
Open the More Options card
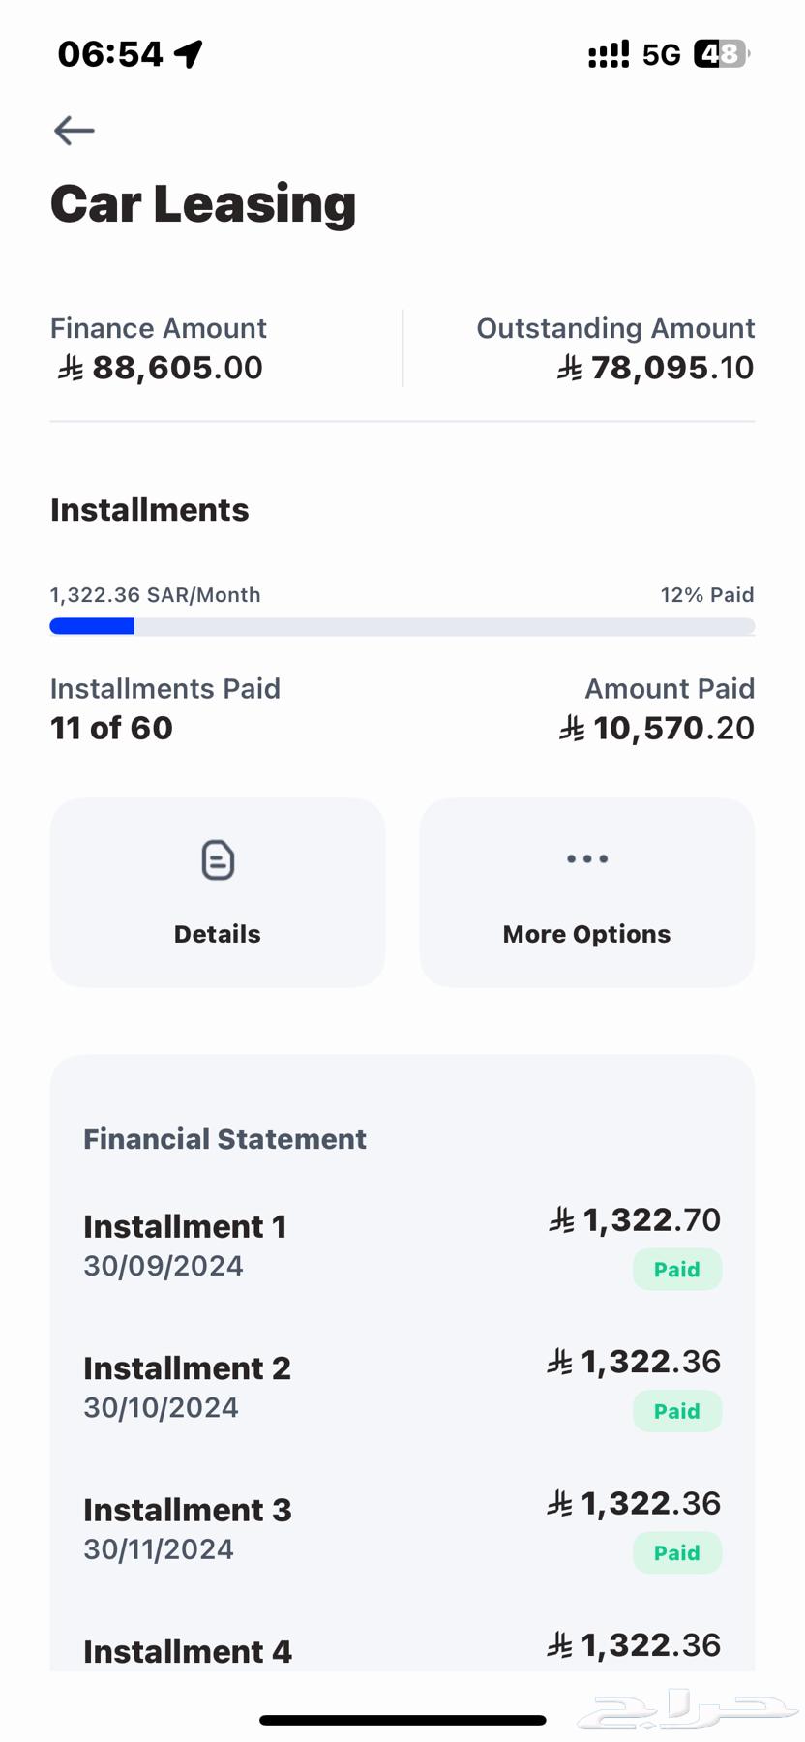(x=587, y=892)
